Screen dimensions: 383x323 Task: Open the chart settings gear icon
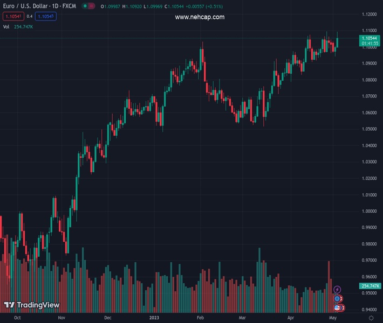pos(371,318)
